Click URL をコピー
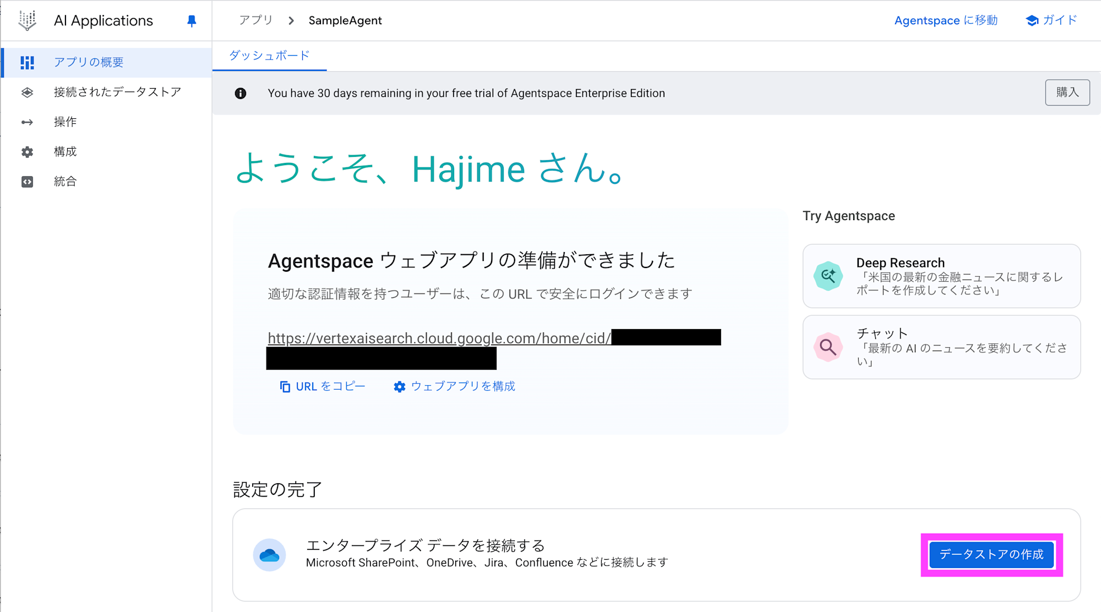This screenshot has width=1101, height=612. pos(323,387)
